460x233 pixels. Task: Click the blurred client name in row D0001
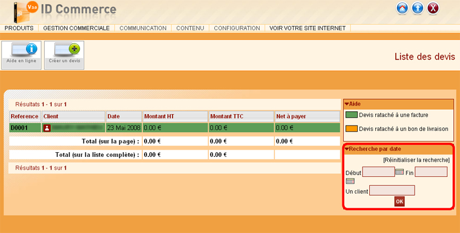pyautogui.click(x=77, y=127)
